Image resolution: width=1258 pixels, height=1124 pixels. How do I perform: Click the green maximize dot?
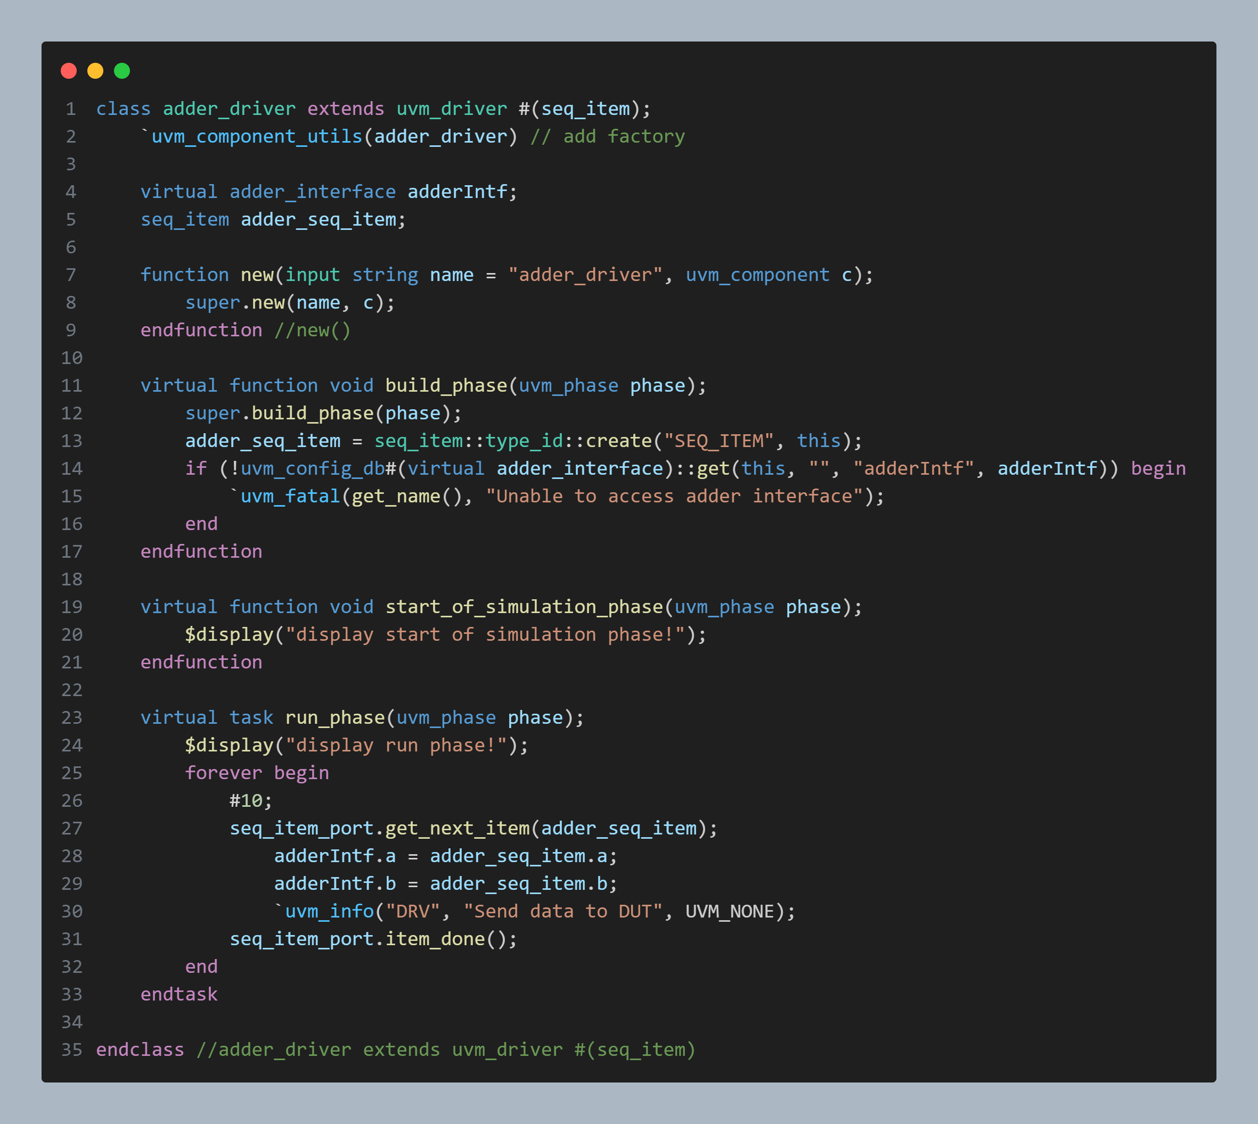[x=122, y=71]
